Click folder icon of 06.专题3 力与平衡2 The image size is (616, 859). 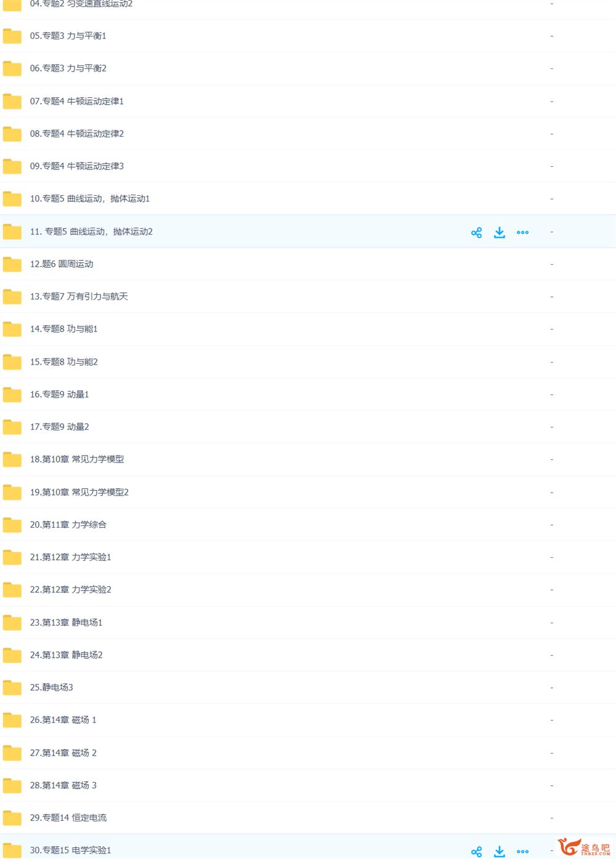coord(12,68)
